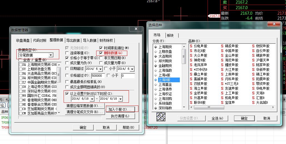The width and height of the screenshot is (286, 144).
Task: Click the S icon beside 大名城B
Action: [x=253, y=103]
